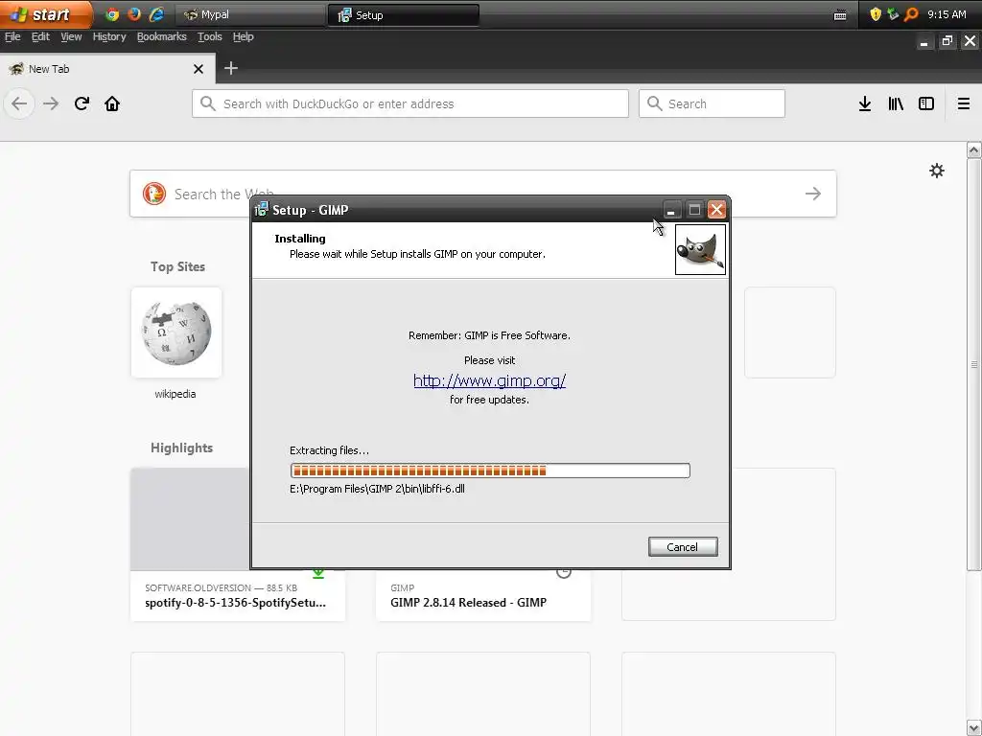The width and height of the screenshot is (982, 736).
Task: Open the Edit menu
Action: [x=40, y=37]
